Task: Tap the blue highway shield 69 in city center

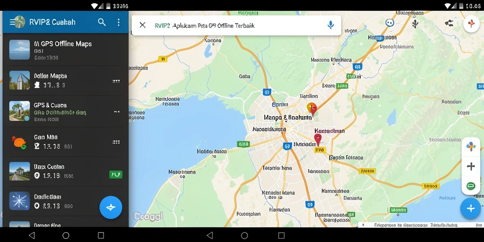Action: coord(287,147)
